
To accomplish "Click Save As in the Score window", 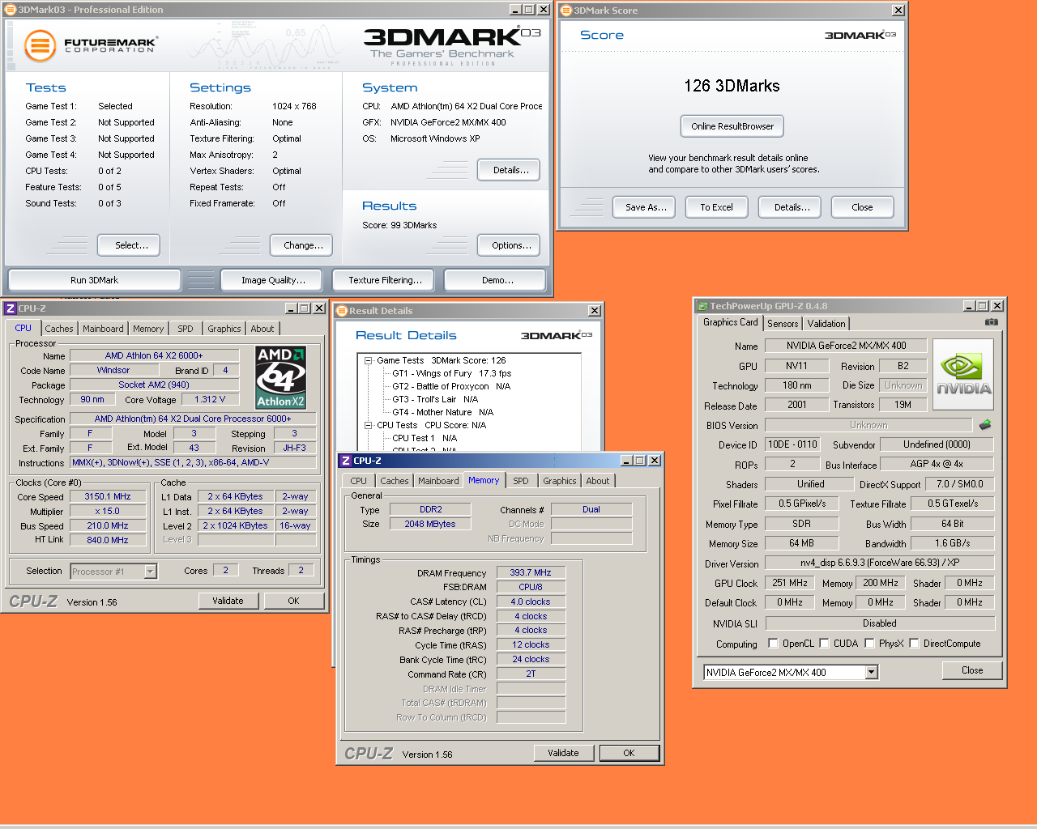I will [x=646, y=207].
